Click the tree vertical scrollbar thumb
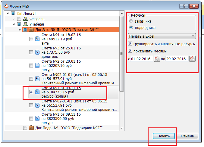Viewport: 204px width, 147px height. (122, 54)
